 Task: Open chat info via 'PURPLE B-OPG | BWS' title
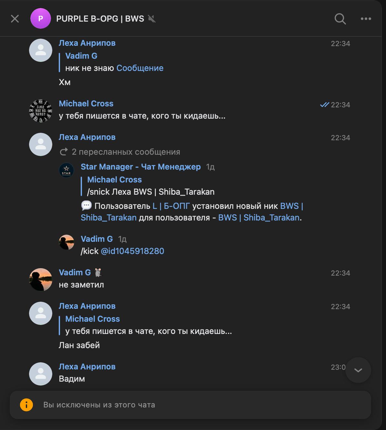(x=100, y=19)
